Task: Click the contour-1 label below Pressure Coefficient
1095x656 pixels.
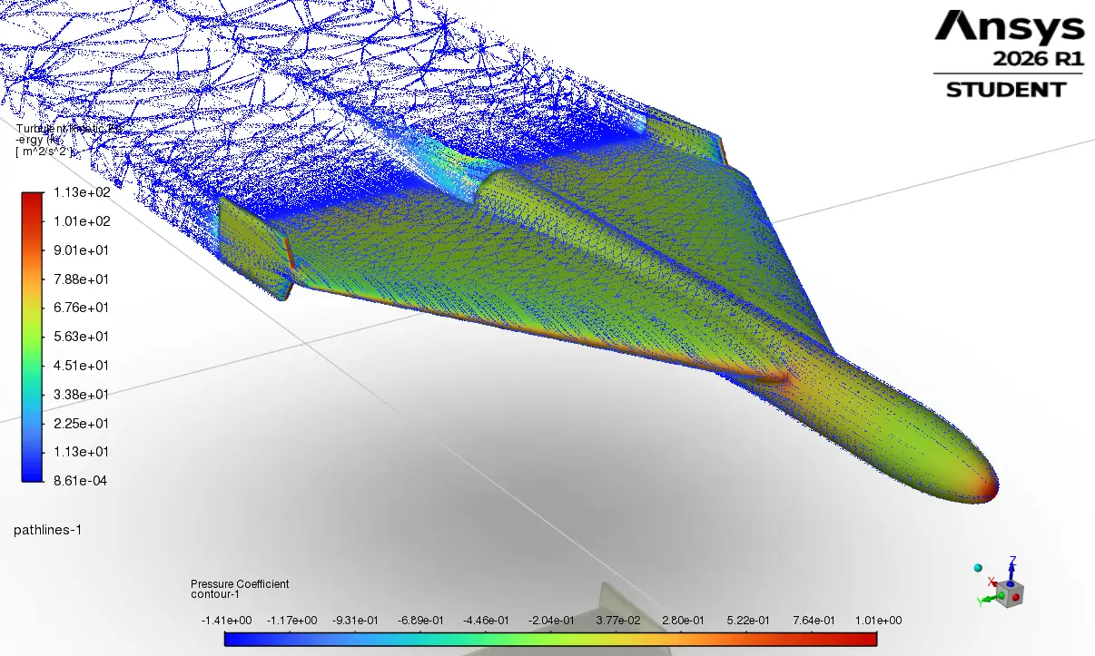Action: [214, 595]
